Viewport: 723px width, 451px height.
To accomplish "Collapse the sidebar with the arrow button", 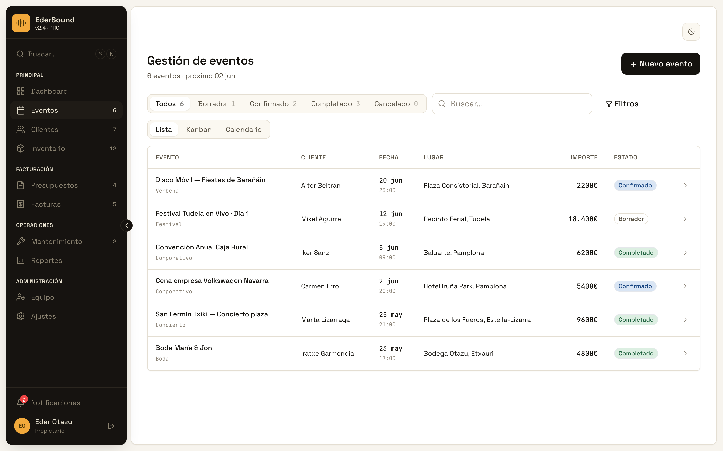I will tap(127, 225).
